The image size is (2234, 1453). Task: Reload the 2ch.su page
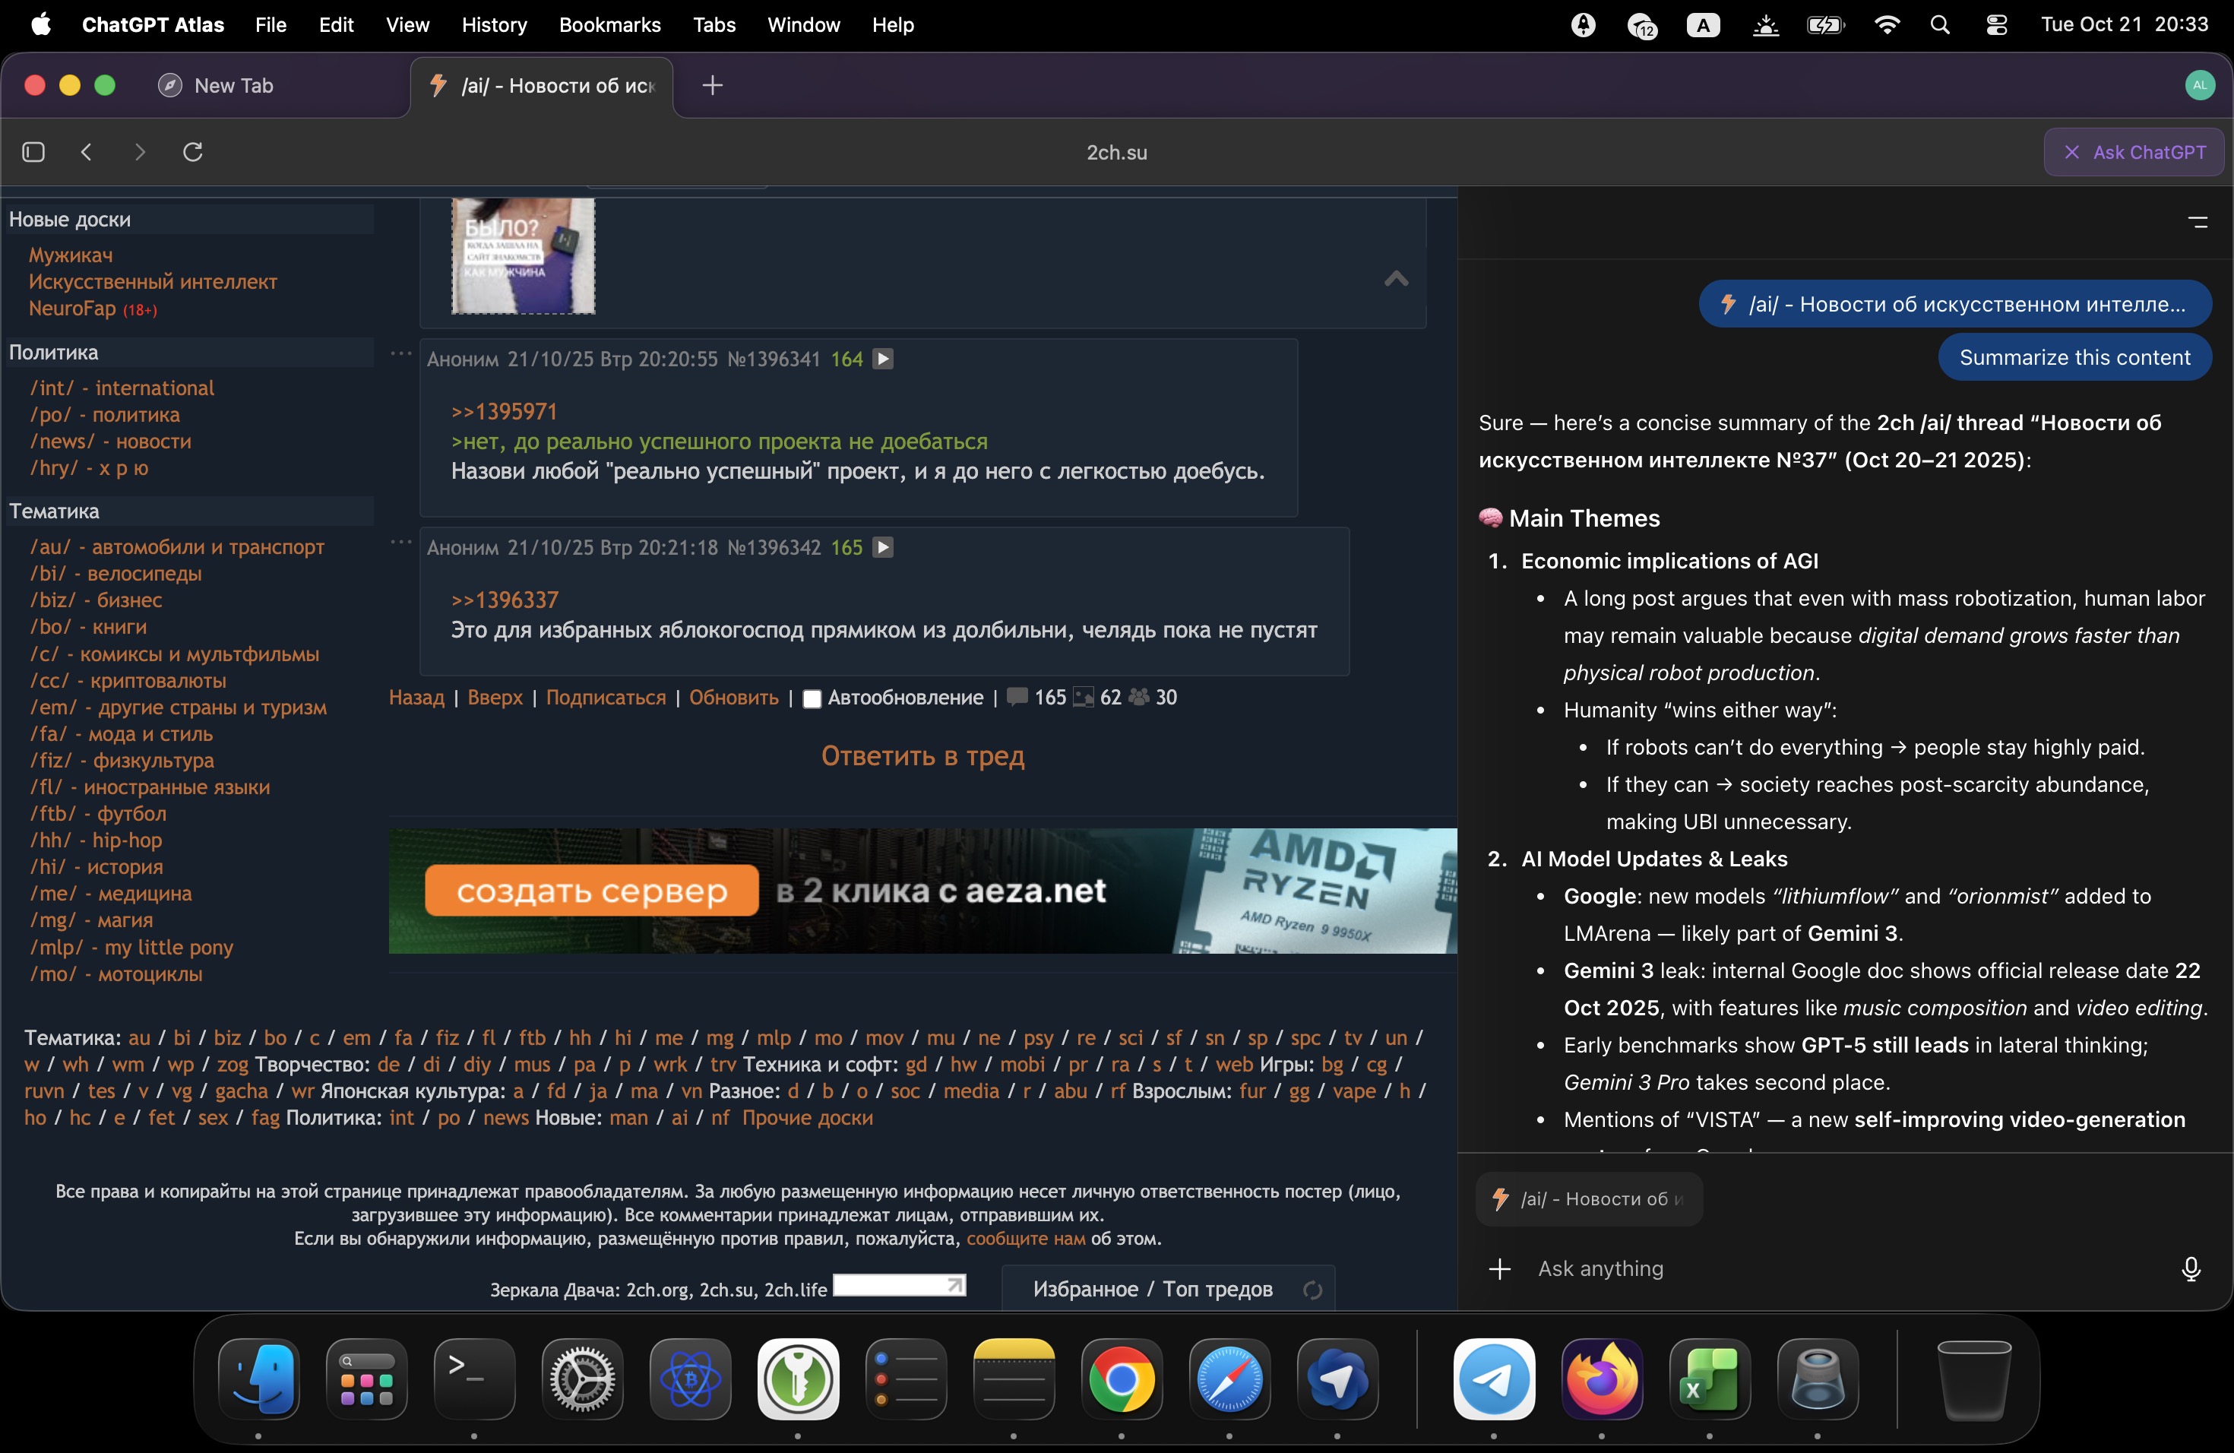click(x=192, y=152)
